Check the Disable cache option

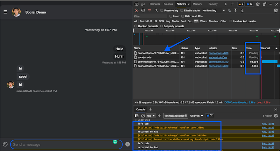pyautogui.click(x=182, y=10)
